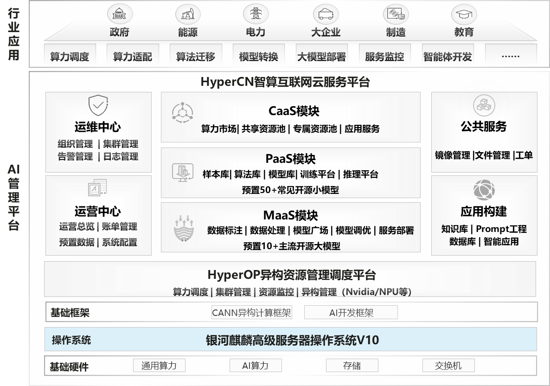550x386 pixels.
Task: Click the CaaS模块 network icon
Action: point(182,113)
